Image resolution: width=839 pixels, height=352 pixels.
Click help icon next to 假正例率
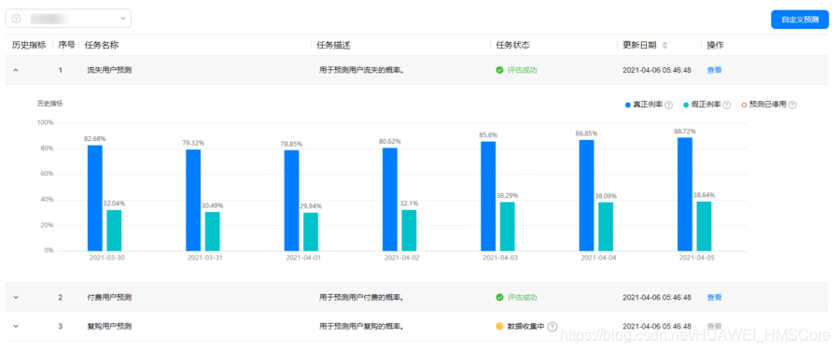(727, 105)
